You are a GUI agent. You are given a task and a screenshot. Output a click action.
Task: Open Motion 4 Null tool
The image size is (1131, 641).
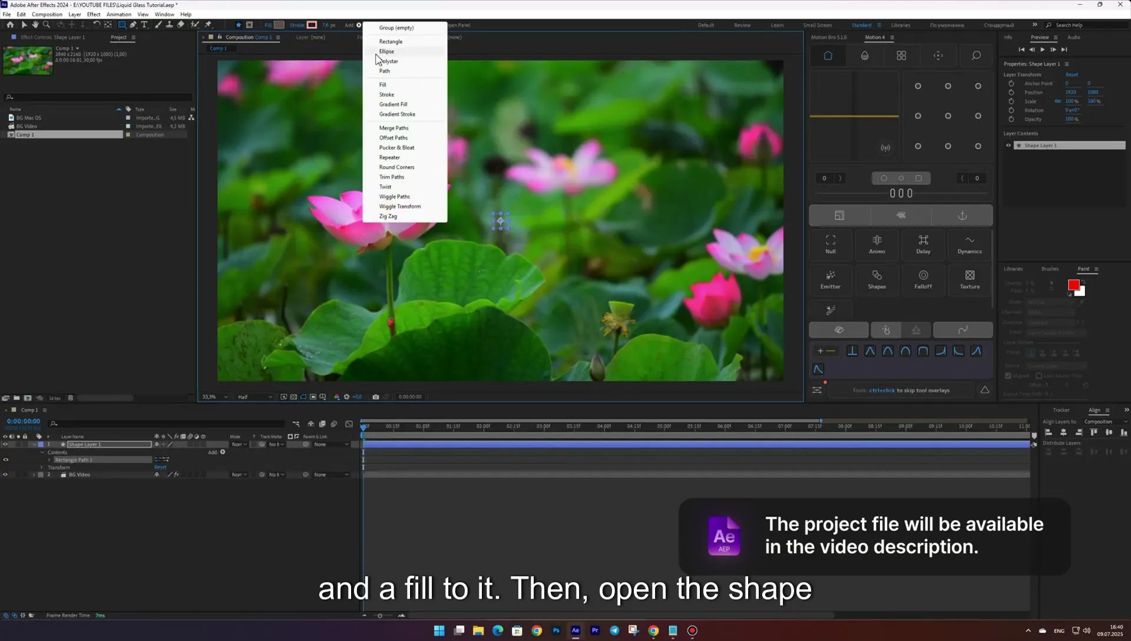pyautogui.click(x=831, y=244)
